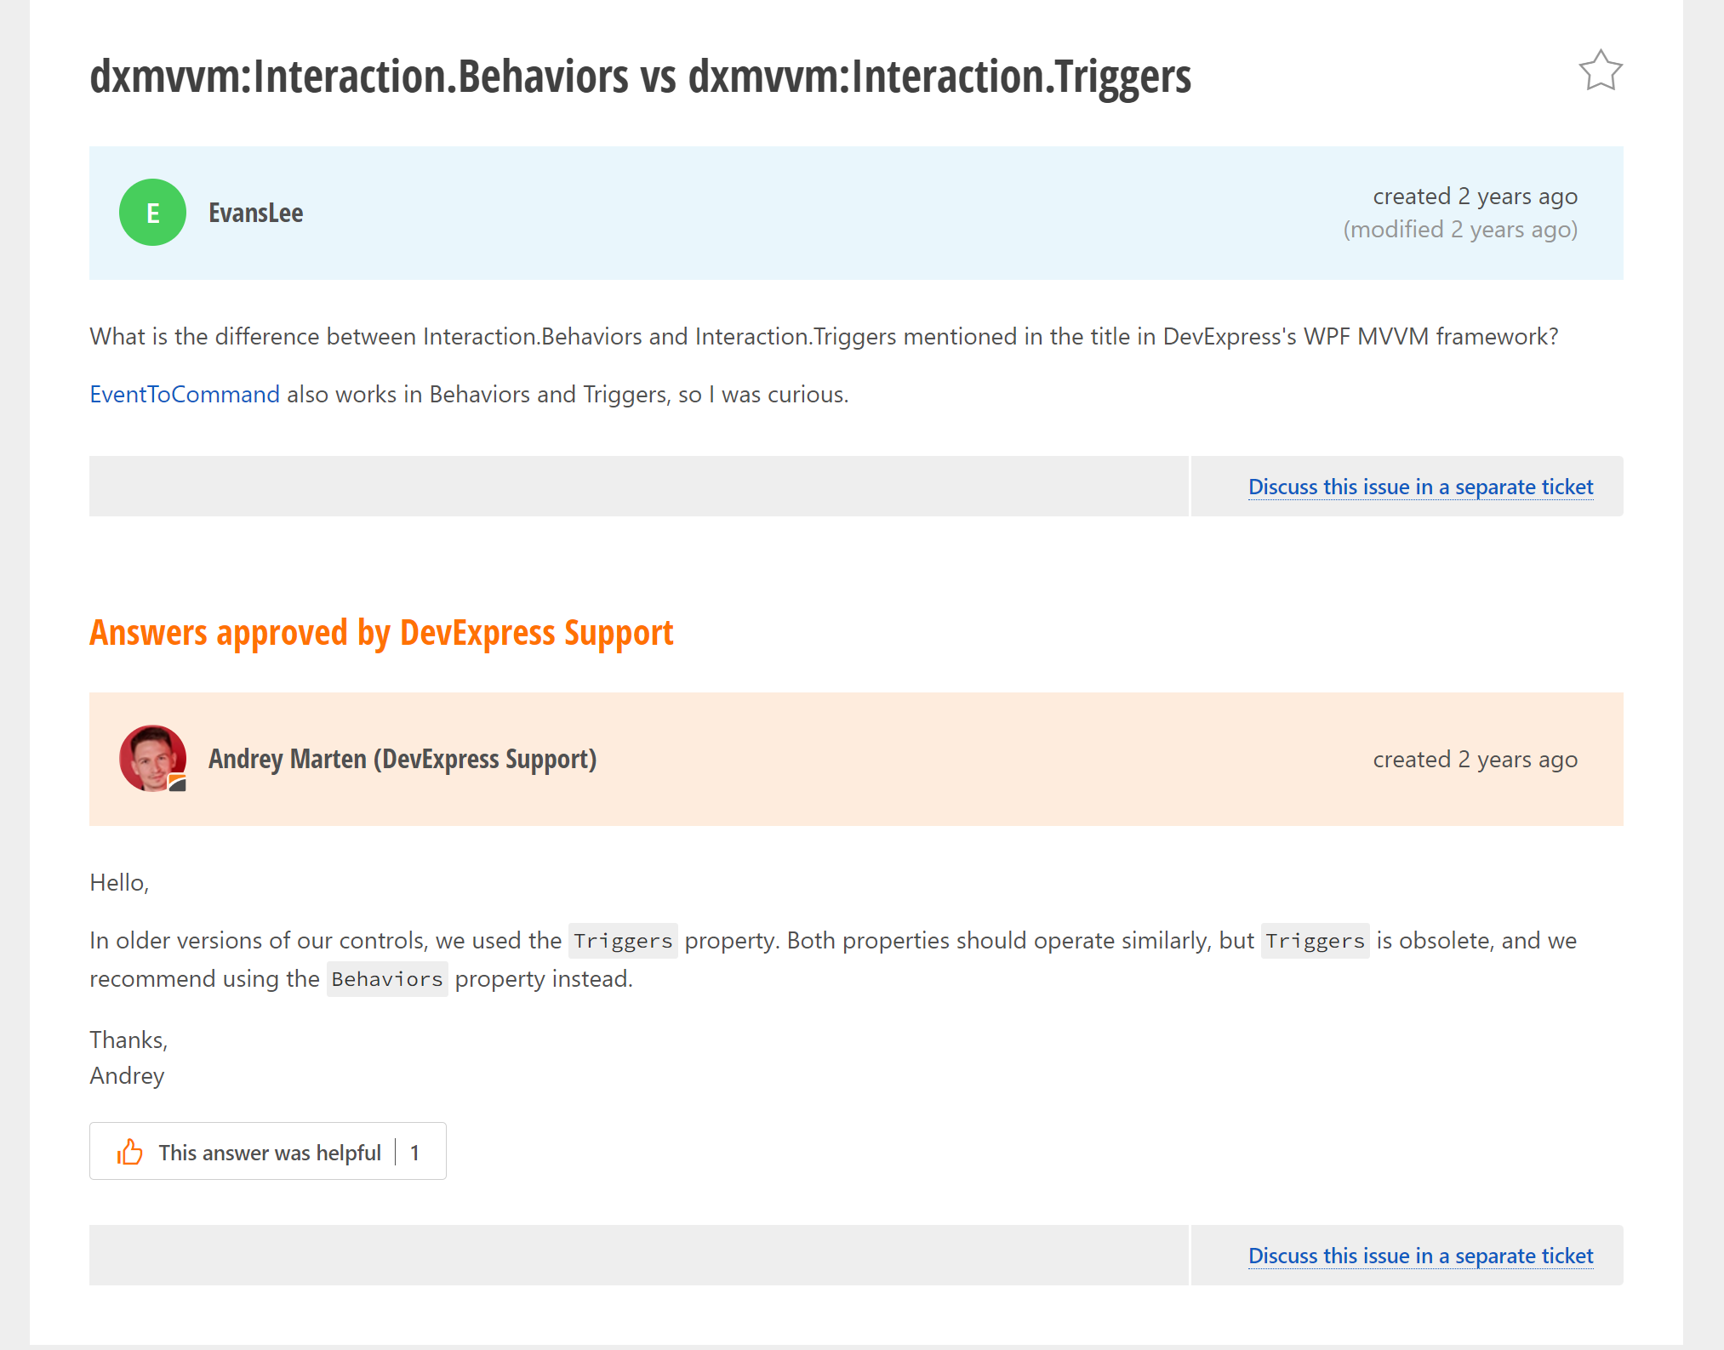Click the helpful vote count '1'
The image size is (1724, 1350).
click(414, 1153)
